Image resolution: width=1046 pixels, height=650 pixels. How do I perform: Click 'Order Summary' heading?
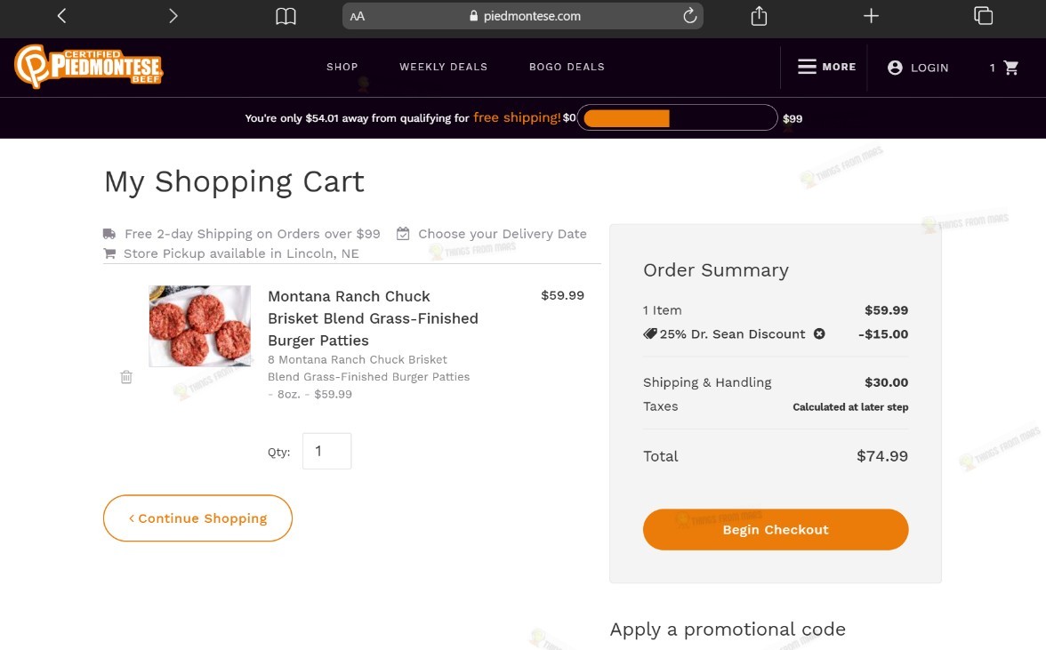tap(716, 270)
